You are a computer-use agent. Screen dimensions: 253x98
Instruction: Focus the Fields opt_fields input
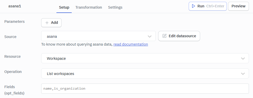click(x=145, y=89)
